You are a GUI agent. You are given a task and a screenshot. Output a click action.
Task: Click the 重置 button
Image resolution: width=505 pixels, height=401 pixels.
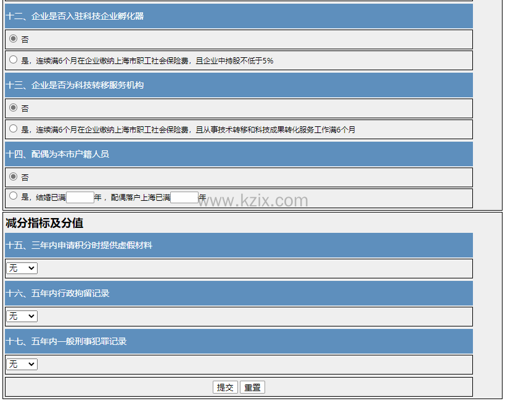coord(252,387)
